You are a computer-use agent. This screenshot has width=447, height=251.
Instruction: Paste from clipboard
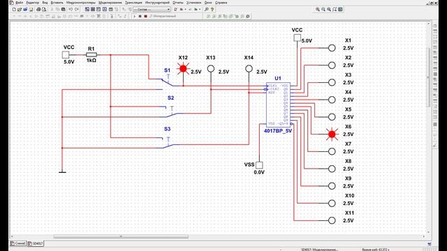(64, 9)
